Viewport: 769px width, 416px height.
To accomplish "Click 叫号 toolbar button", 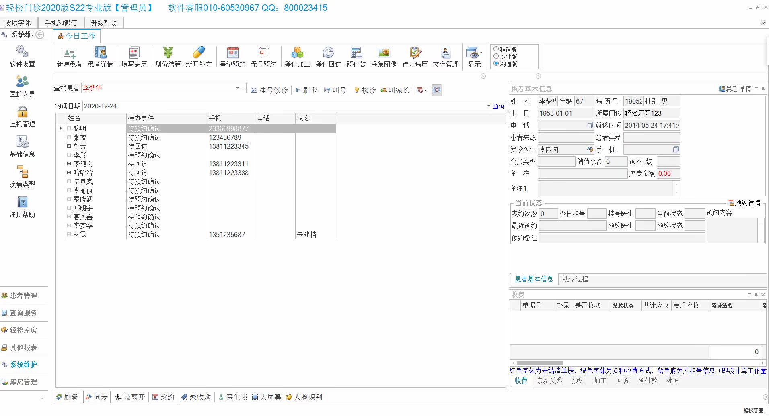I will click(x=335, y=90).
